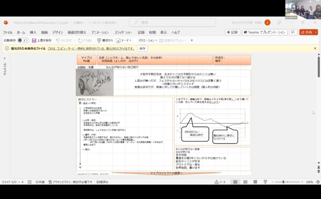Click the 上書き保存 save icon
Viewport: 321px width, 199px height.
pos(34,40)
